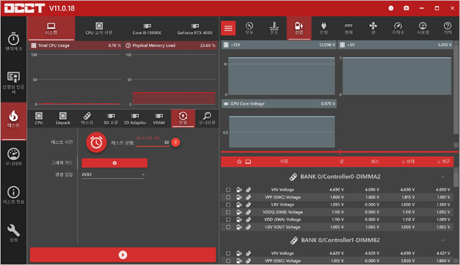
Task: Collapse the BANK 0/Controller1-DIMMB2 group
Action: pyautogui.click(x=443, y=241)
